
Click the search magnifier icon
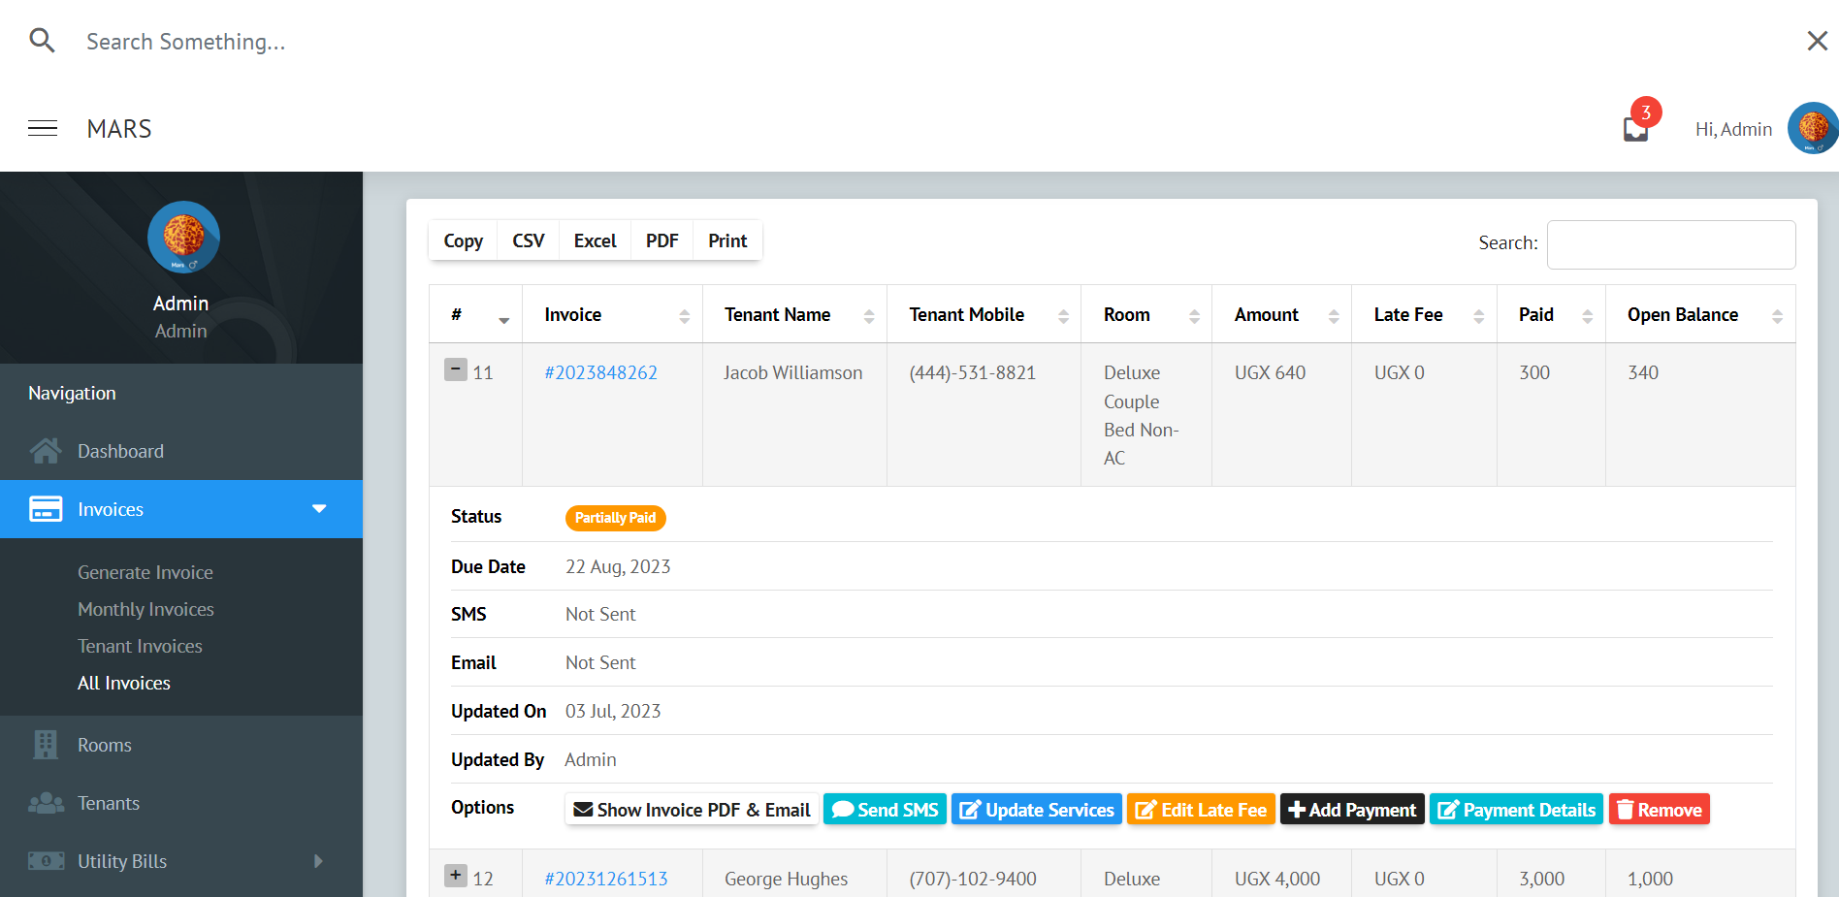[42, 41]
